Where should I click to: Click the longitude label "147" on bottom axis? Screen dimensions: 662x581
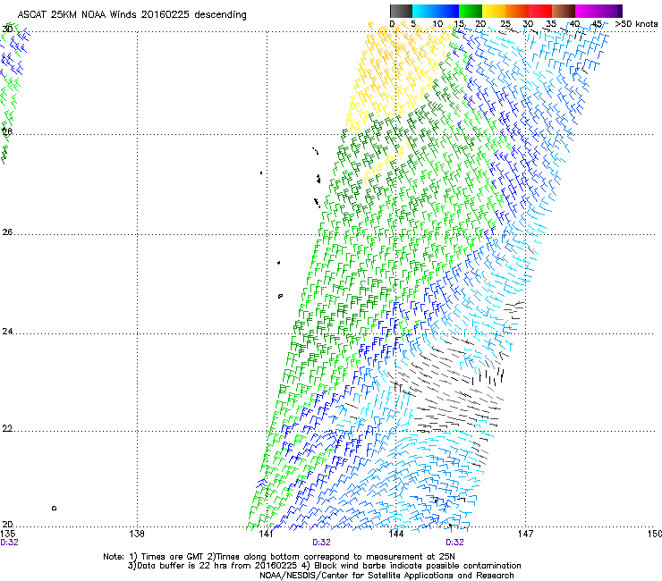click(525, 534)
